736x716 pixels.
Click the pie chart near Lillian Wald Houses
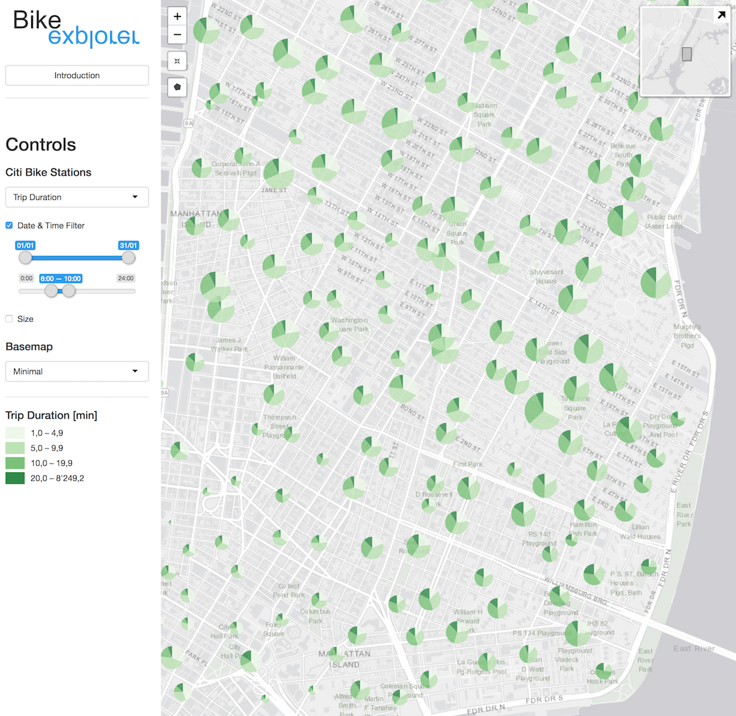(x=625, y=511)
